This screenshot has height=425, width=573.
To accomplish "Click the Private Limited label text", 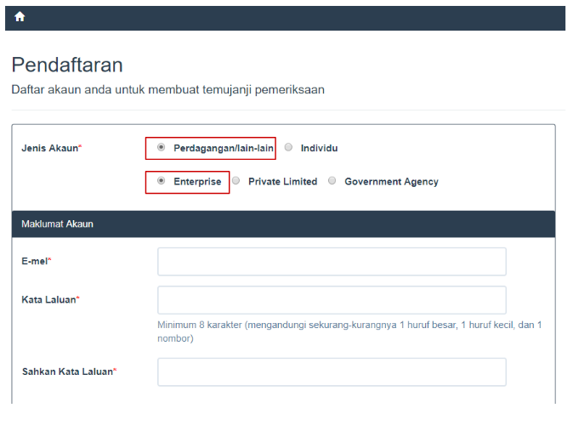I will coord(282,182).
